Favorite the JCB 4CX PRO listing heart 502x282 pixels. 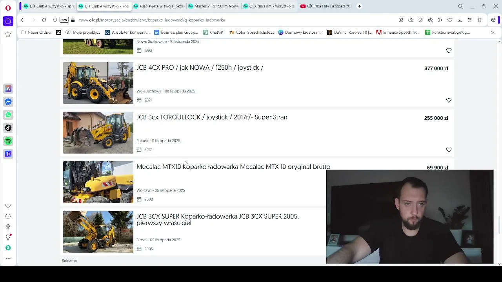[x=449, y=100]
